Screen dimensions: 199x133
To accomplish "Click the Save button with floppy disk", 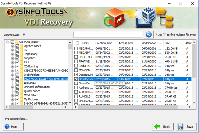I will click(186, 127).
